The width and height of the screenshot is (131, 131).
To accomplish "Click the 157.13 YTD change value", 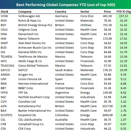I will coord(123,16).
